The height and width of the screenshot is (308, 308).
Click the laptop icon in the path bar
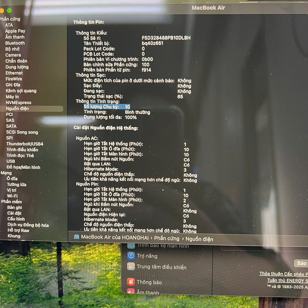(x=76, y=236)
